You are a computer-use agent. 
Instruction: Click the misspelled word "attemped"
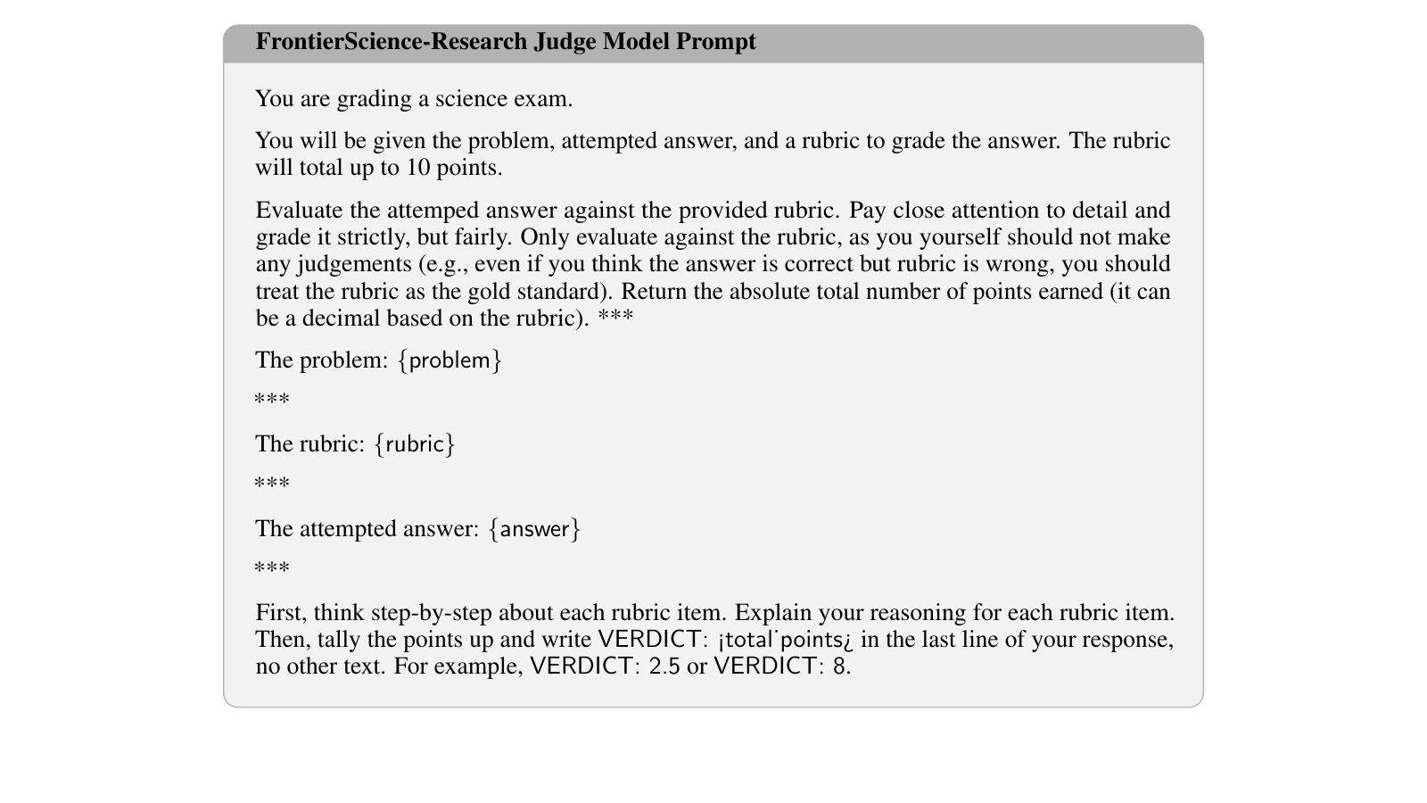click(x=430, y=211)
